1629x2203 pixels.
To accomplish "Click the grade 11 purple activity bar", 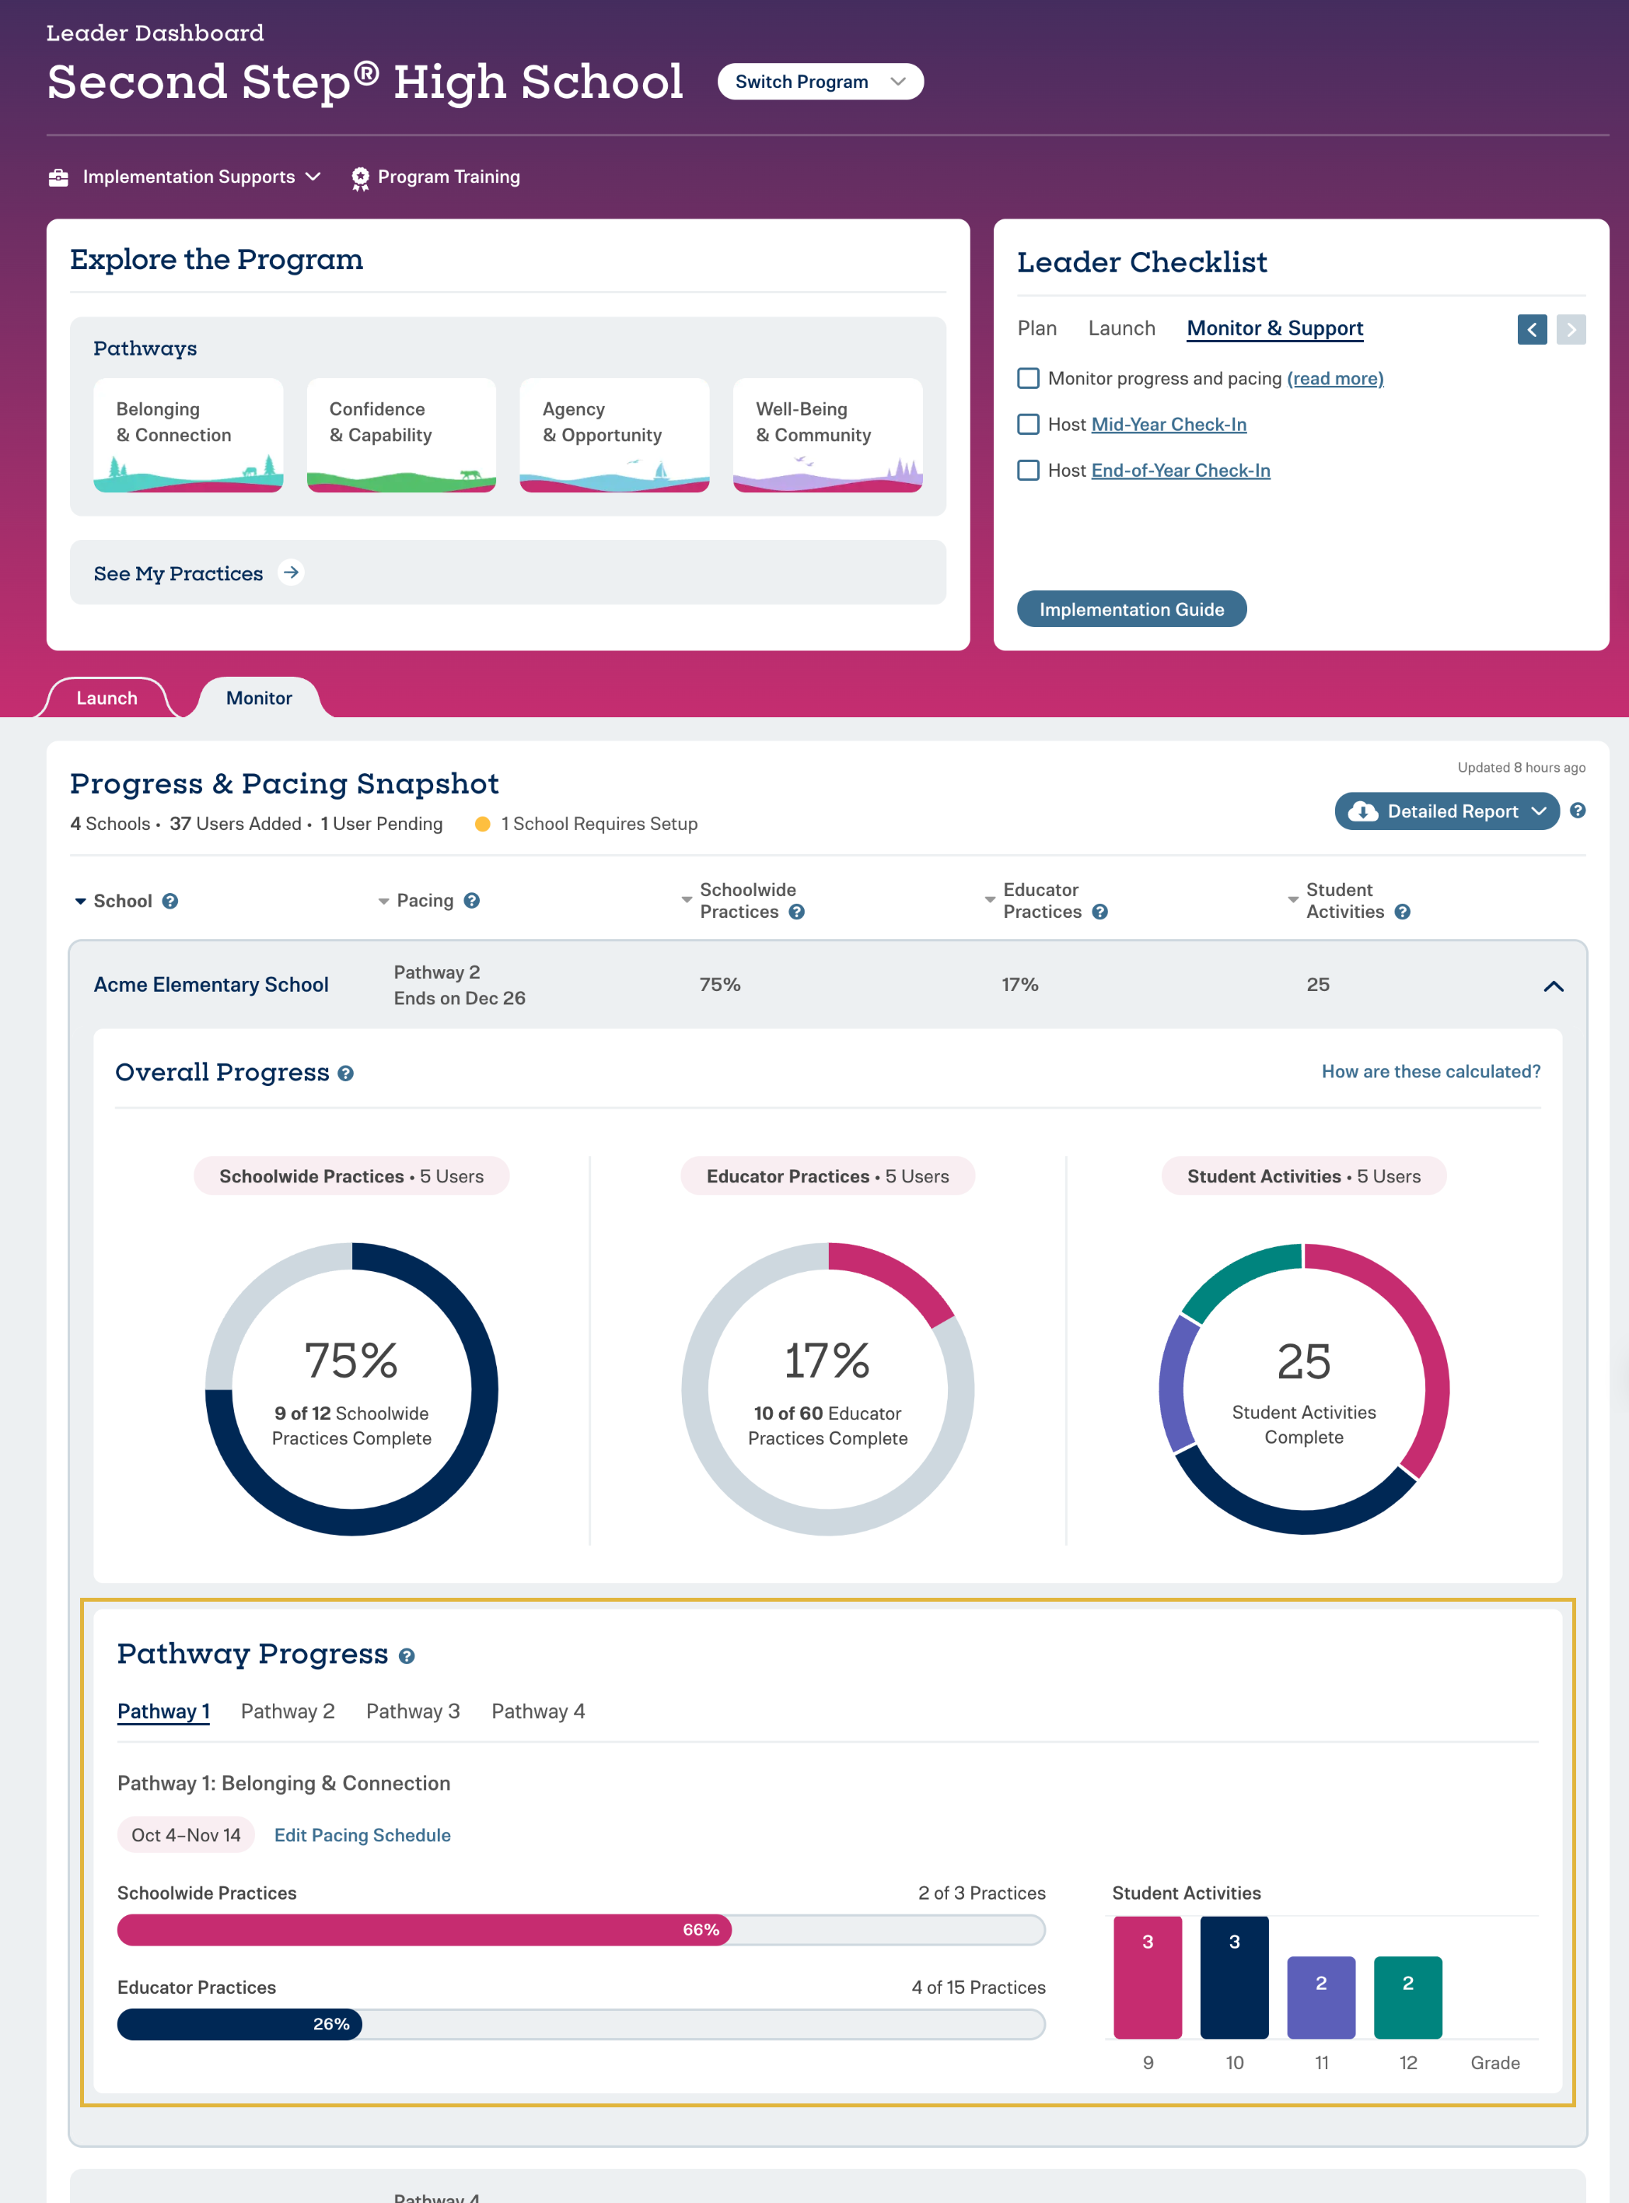I will coord(1321,1997).
